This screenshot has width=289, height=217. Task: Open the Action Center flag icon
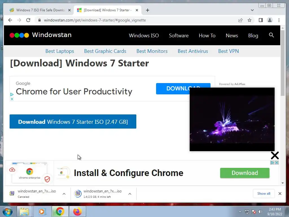pyautogui.click(x=254, y=212)
